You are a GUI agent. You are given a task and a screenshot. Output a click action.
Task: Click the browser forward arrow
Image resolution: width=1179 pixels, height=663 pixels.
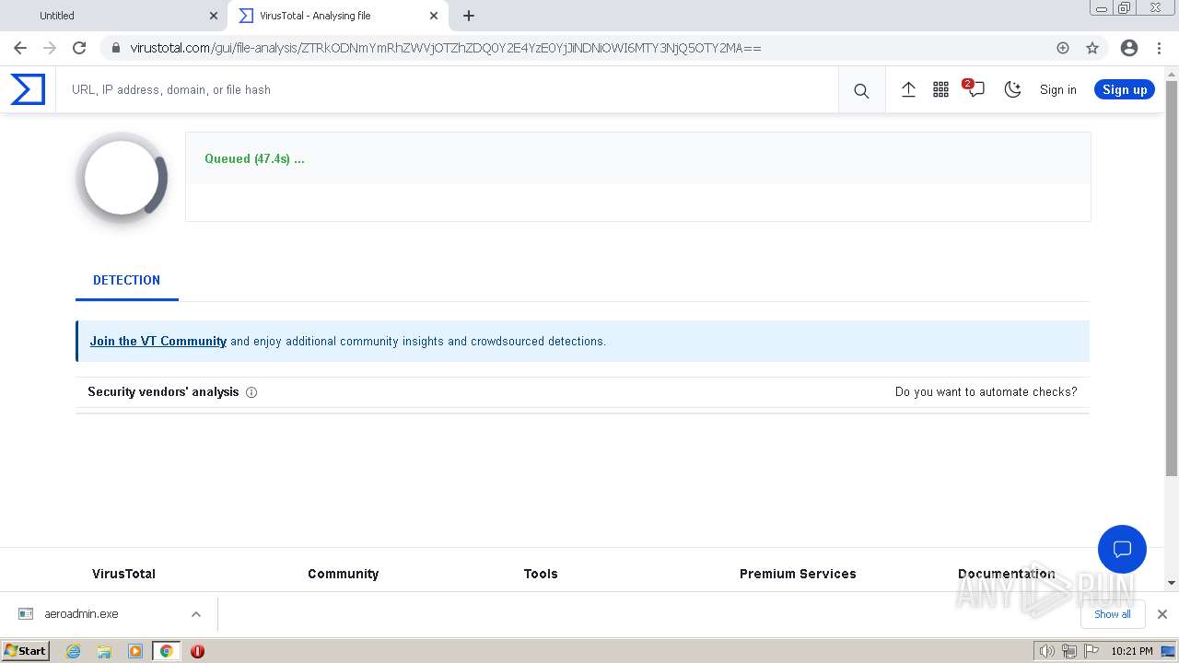coord(50,48)
